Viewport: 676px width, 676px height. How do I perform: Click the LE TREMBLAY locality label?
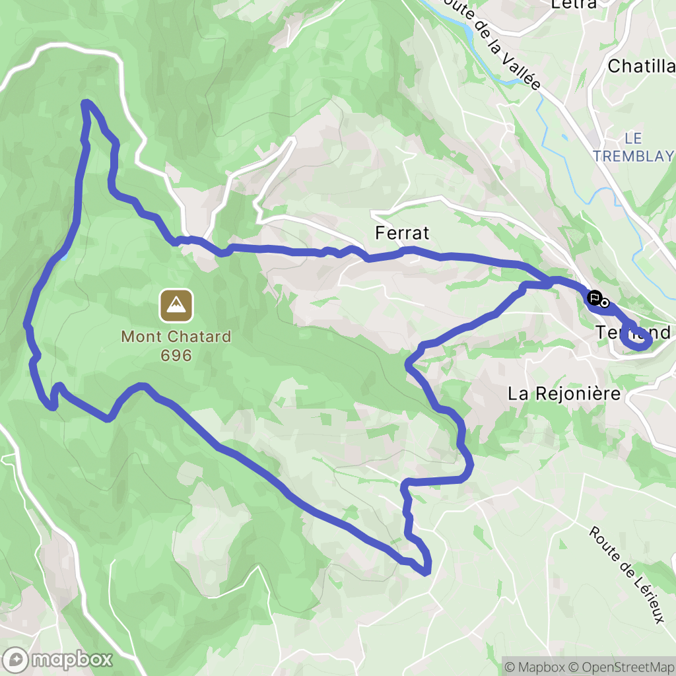[x=633, y=147]
